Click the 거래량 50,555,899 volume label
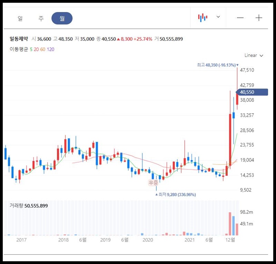The height and width of the screenshot is (264, 276). 29,206
